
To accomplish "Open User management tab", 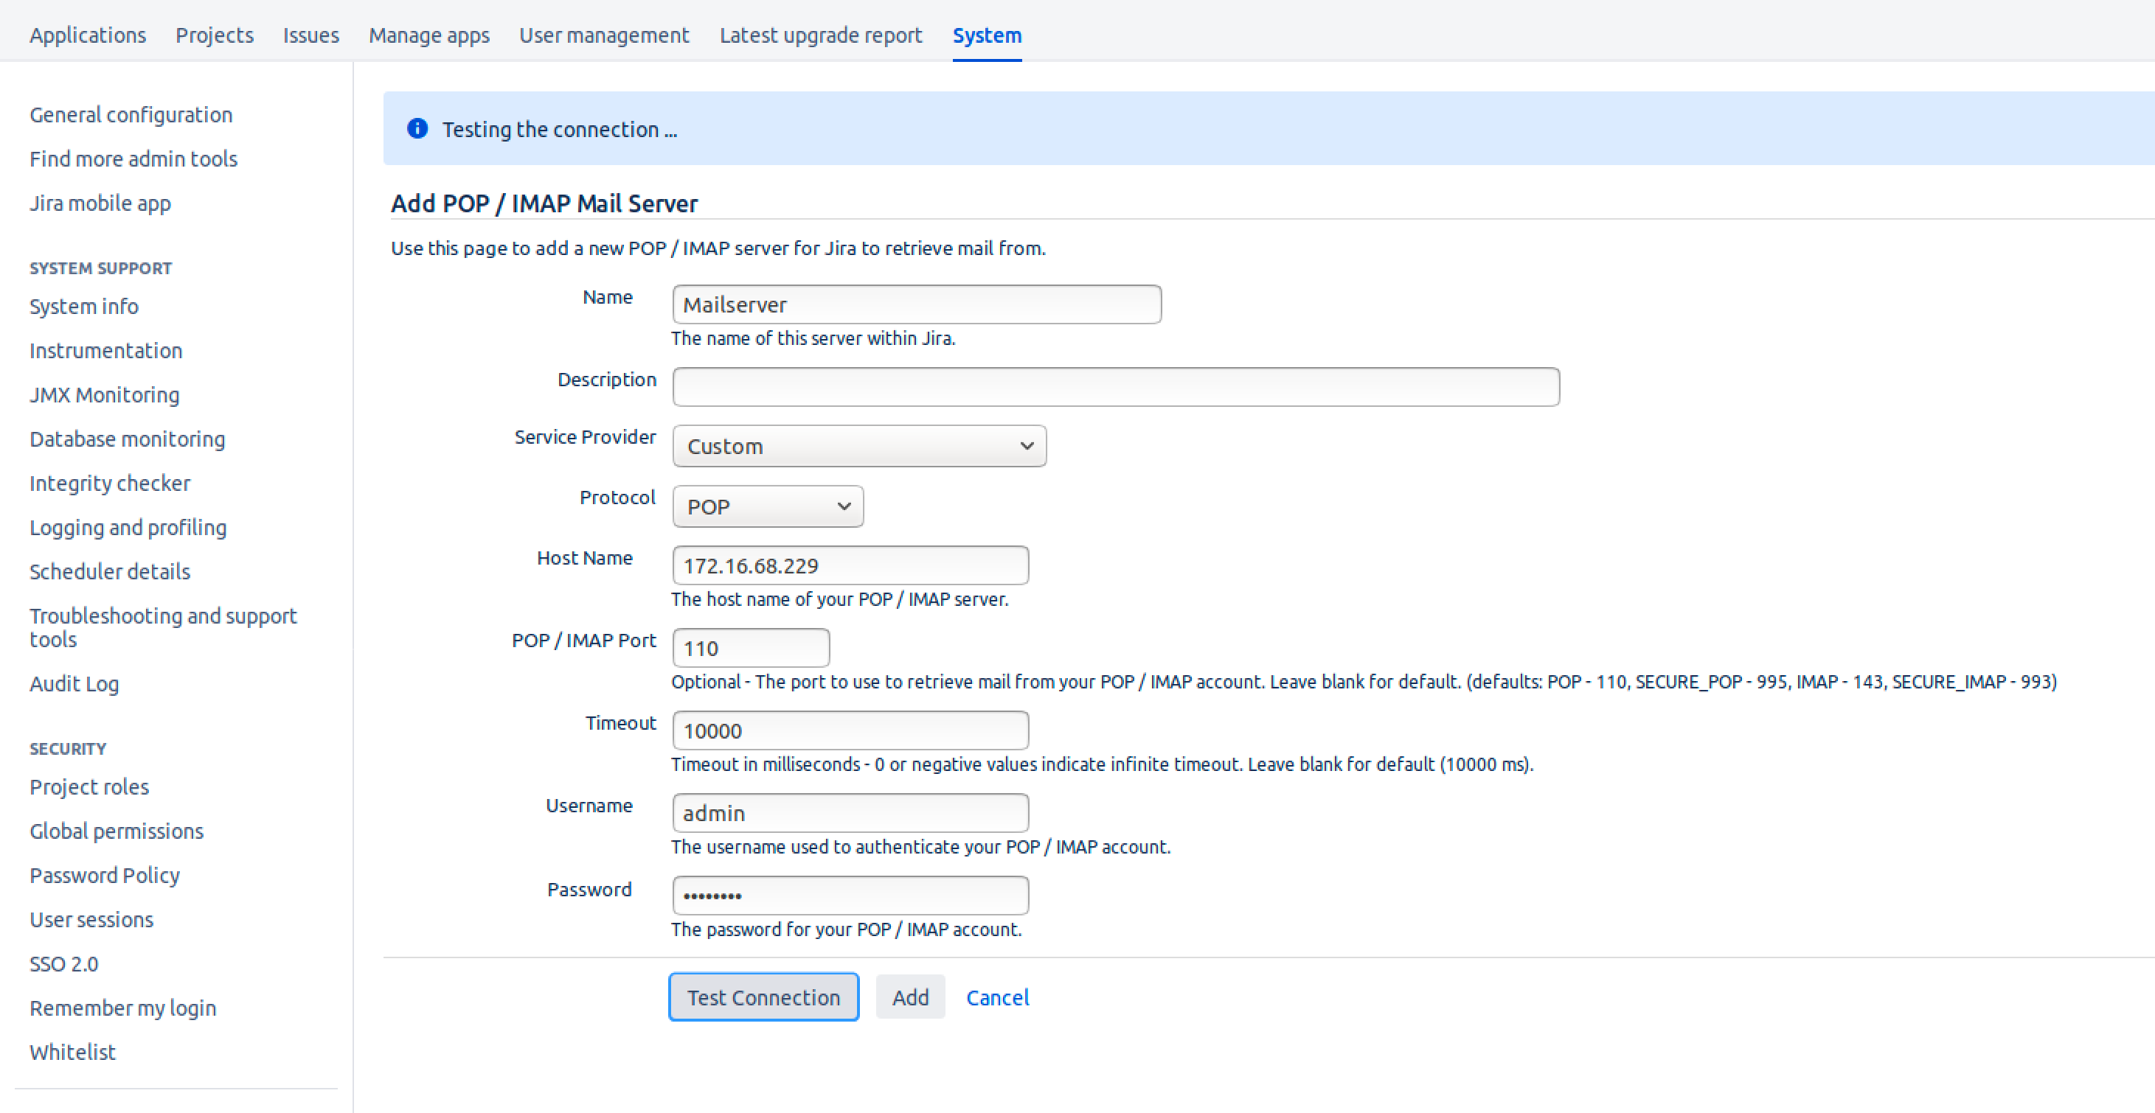I will click(604, 35).
